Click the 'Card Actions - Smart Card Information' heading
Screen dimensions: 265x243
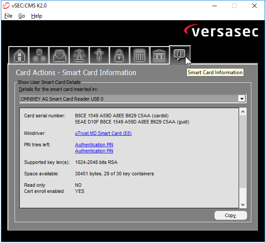pyautogui.click(x=76, y=73)
